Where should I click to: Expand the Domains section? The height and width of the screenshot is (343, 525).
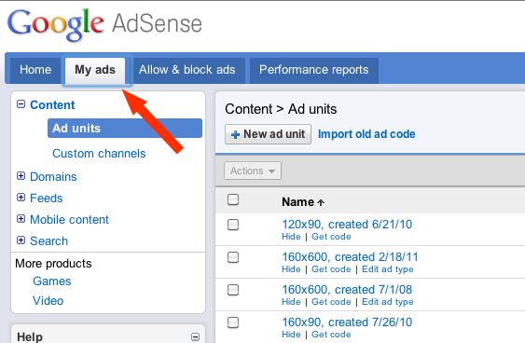click(x=21, y=175)
